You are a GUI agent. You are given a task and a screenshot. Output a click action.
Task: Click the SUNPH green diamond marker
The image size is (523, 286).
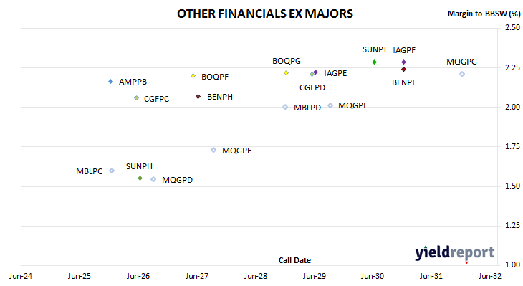coord(140,178)
